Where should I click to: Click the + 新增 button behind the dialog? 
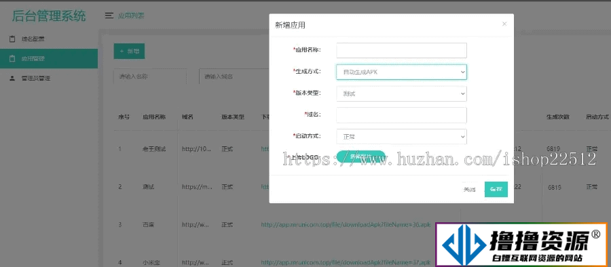[129, 52]
